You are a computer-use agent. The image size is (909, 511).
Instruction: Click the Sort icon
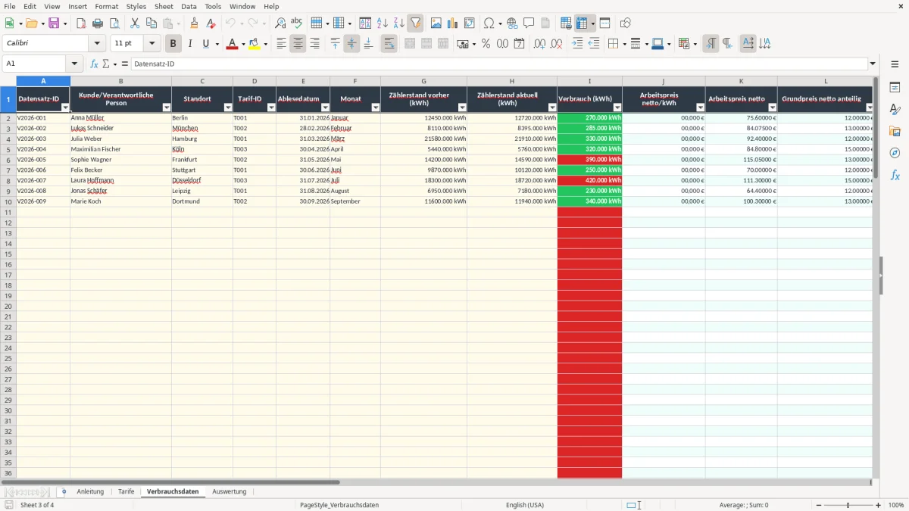pos(365,23)
